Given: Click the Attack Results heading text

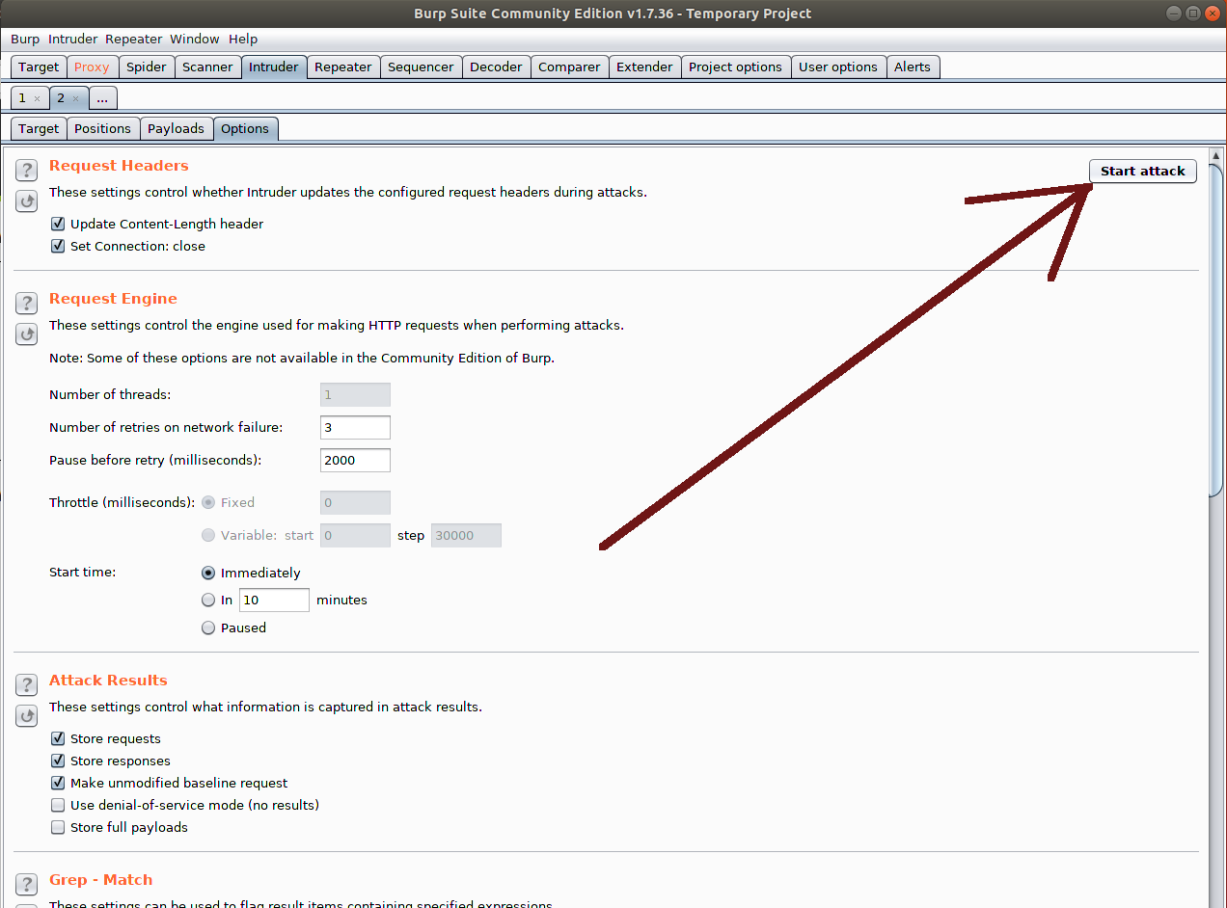Looking at the screenshot, I should point(108,681).
